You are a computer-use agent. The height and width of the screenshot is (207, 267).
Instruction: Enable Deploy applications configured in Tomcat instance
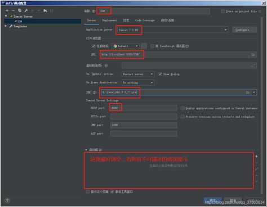click(183, 108)
